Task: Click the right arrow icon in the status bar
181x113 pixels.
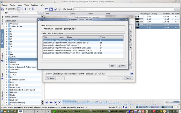Action: pos(126,107)
